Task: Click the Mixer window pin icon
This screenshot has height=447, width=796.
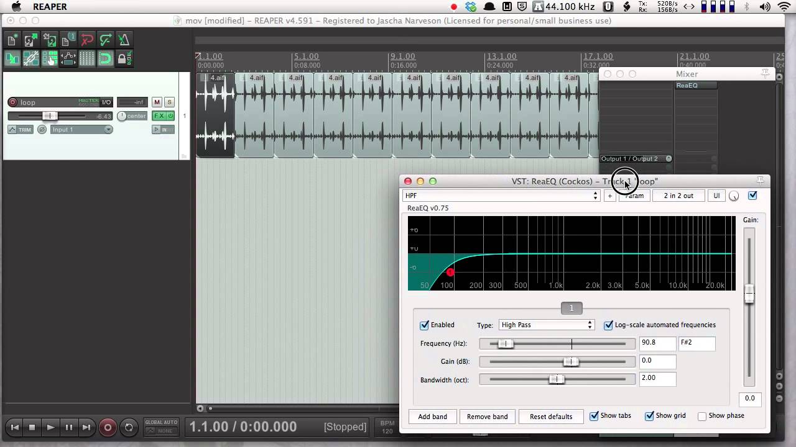Action: [x=766, y=74]
